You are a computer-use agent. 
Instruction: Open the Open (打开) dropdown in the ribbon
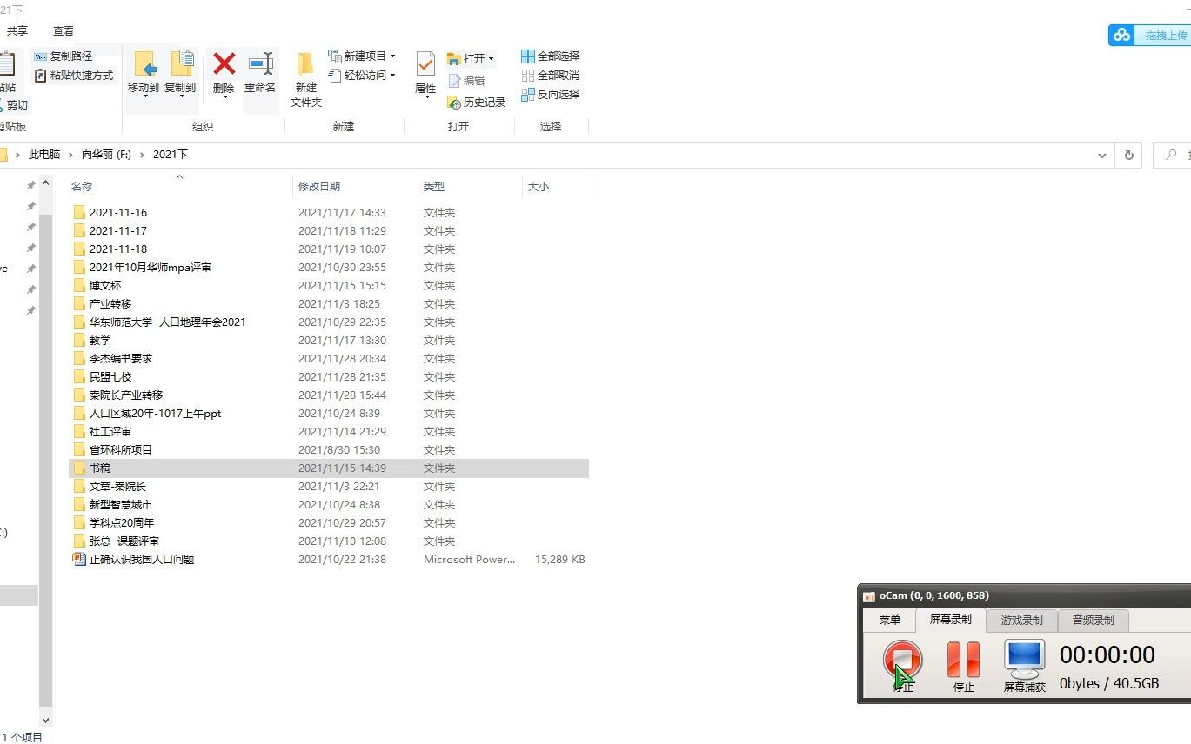471,59
